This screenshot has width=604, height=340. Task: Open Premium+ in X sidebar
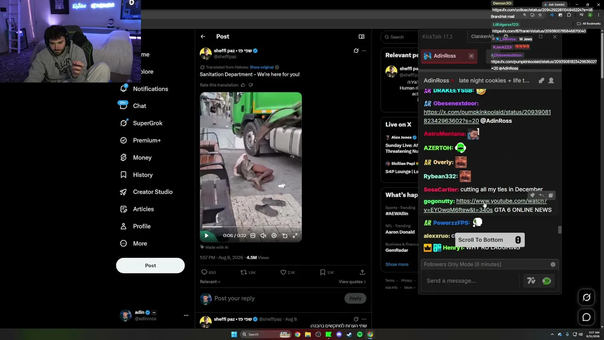tap(141, 140)
